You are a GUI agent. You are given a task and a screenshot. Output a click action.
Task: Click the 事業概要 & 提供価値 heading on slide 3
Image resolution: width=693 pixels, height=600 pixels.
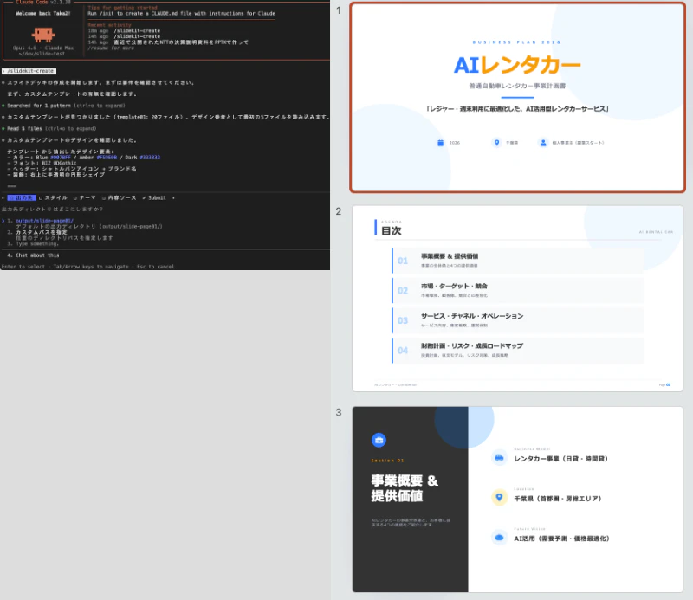click(x=405, y=487)
